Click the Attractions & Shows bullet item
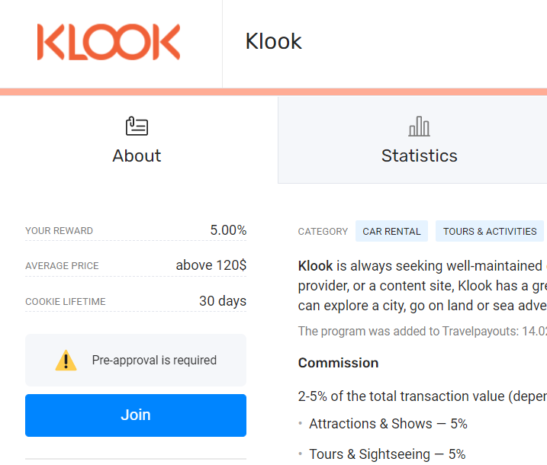The width and height of the screenshot is (547, 465). point(388,424)
